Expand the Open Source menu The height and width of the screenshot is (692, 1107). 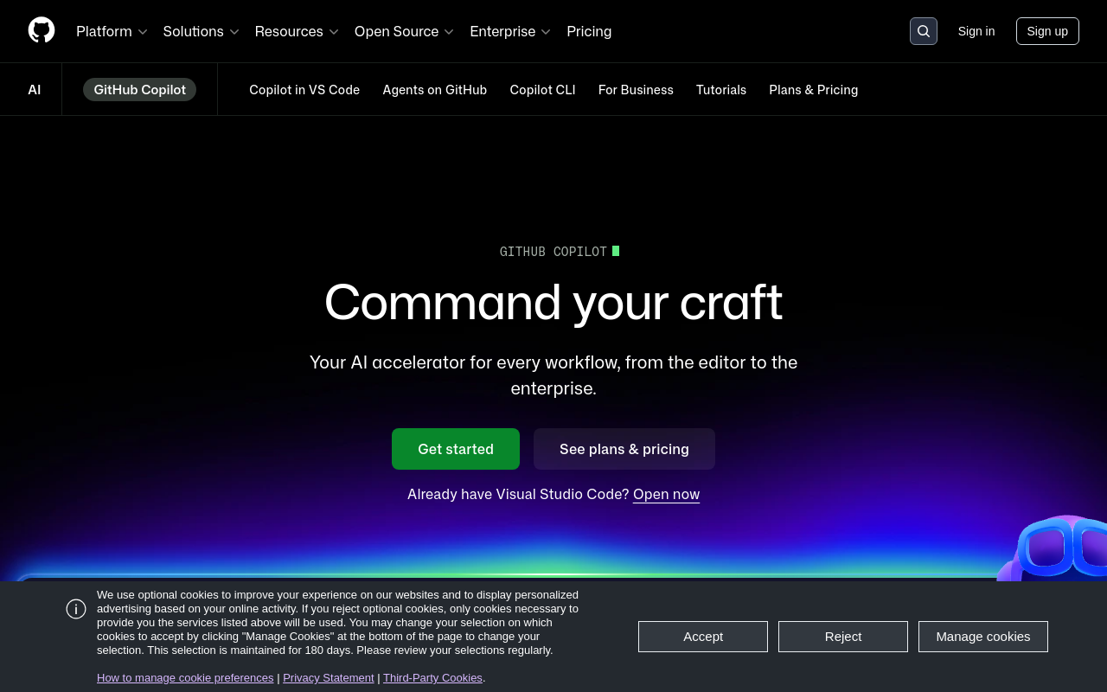click(x=404, y=31)
